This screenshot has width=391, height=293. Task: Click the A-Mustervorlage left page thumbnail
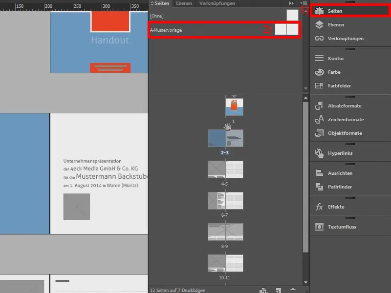click(281, 29)
